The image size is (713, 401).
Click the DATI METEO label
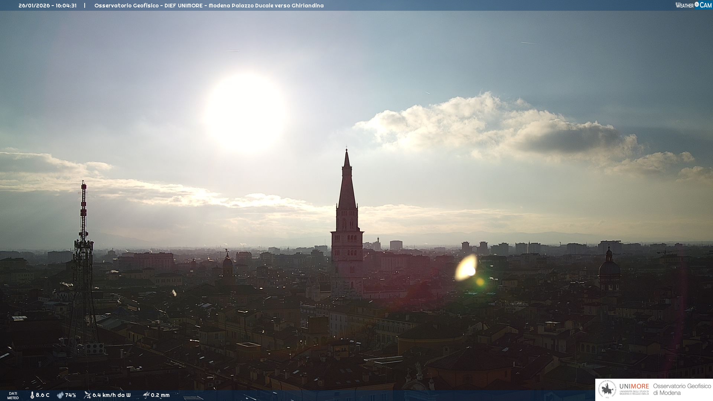13,395
